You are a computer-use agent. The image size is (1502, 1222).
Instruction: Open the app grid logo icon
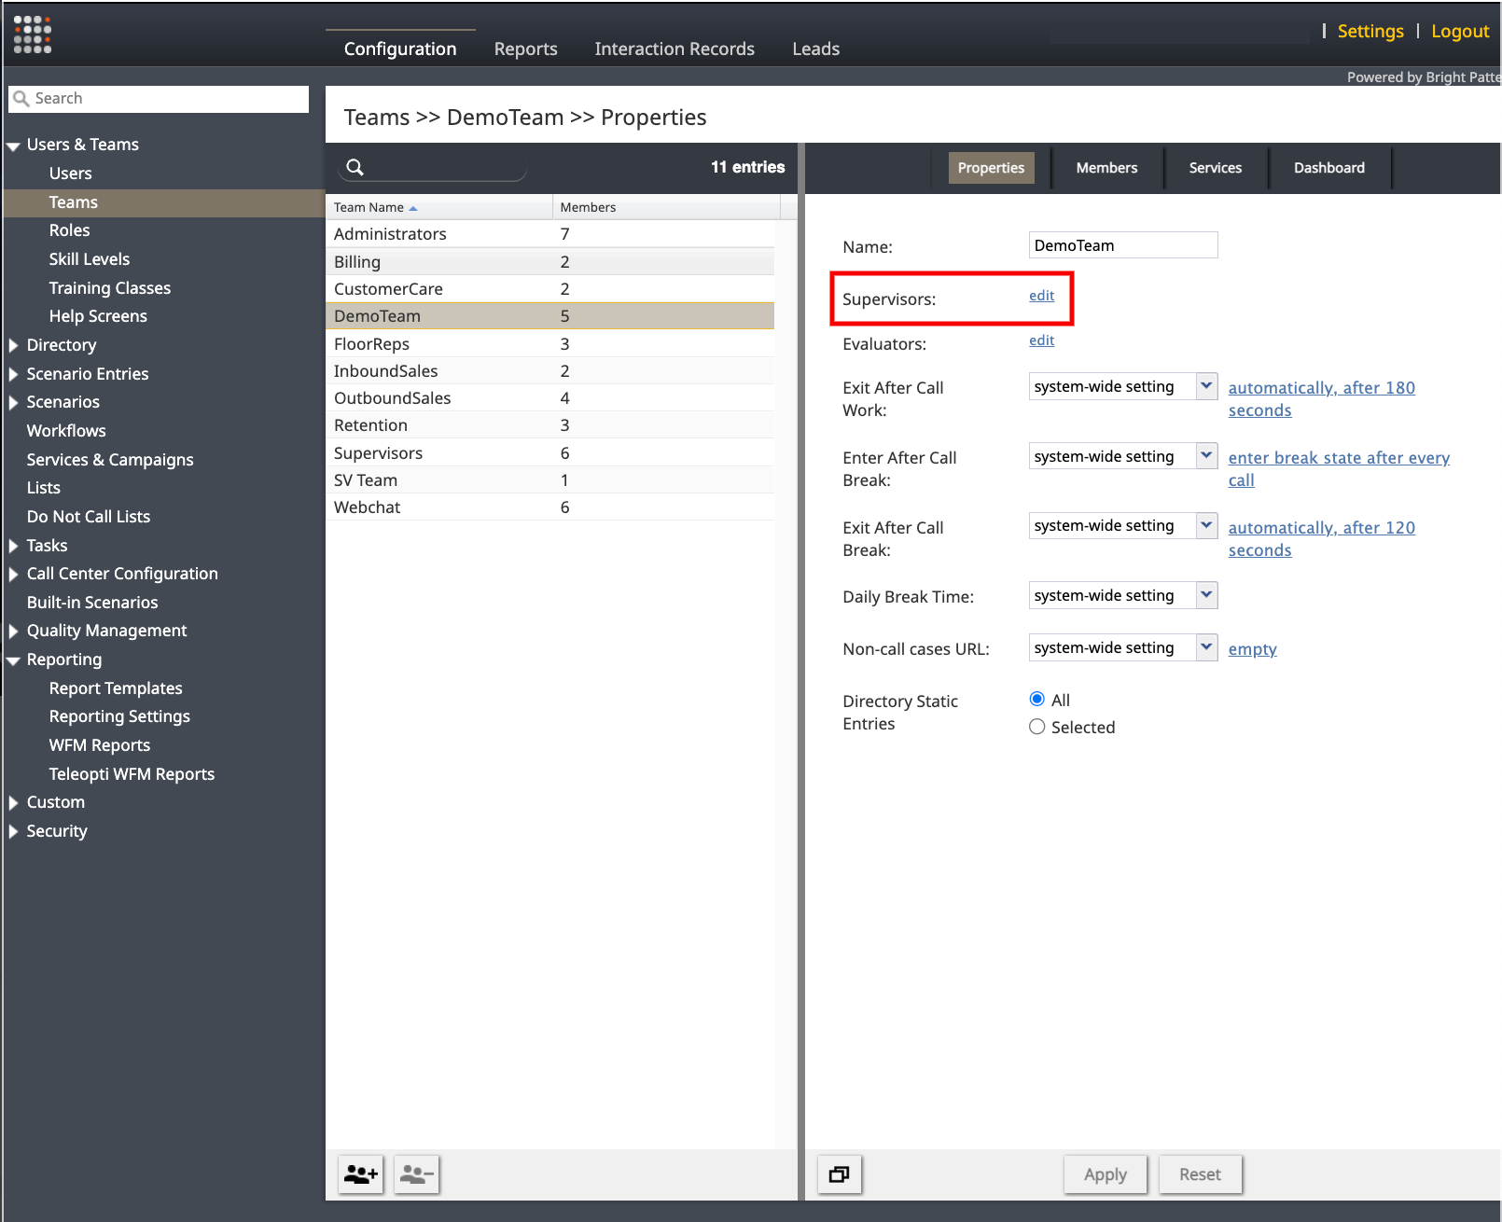point(33,35)
